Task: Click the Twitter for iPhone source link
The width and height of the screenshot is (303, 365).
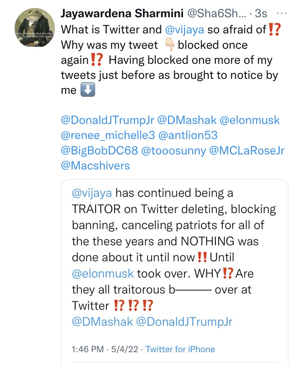Action: (180, 349)
